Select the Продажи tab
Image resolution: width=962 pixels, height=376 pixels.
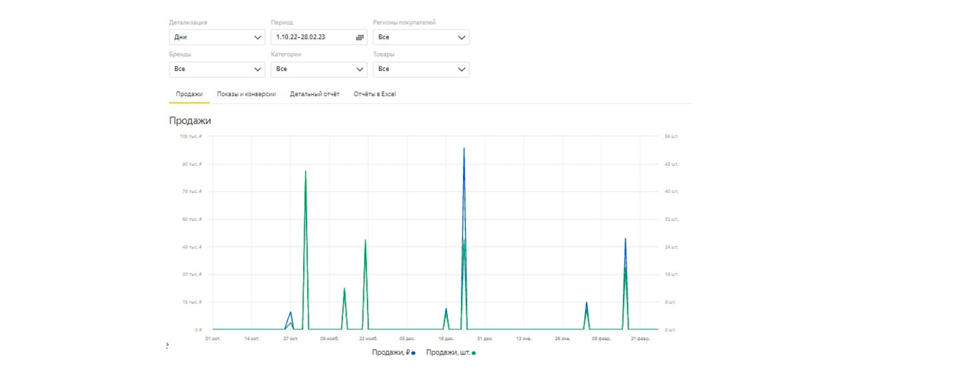coord(190,94)
